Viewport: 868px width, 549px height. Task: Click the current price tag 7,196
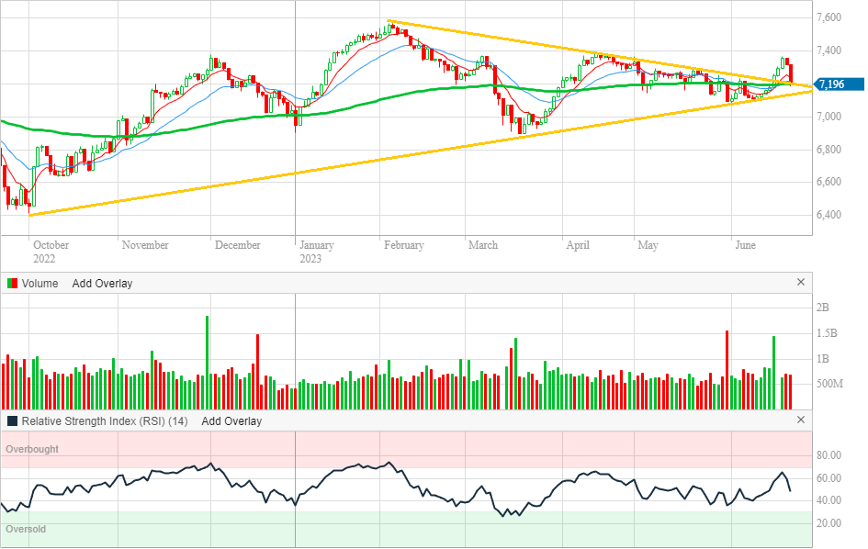[x=834, y=84]
